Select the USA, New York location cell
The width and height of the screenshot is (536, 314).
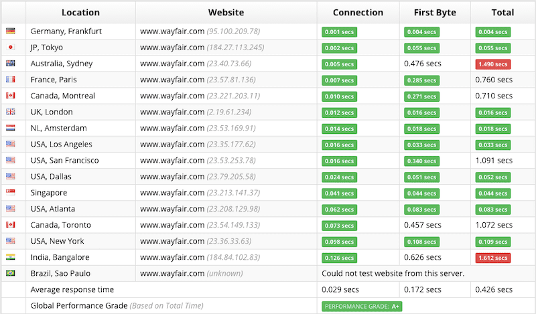click(x=80, y=241)
